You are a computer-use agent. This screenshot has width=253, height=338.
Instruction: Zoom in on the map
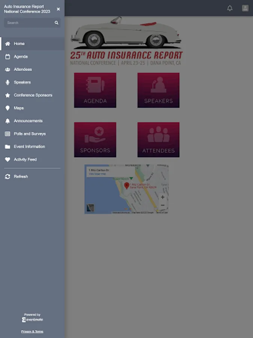[163, 197]
